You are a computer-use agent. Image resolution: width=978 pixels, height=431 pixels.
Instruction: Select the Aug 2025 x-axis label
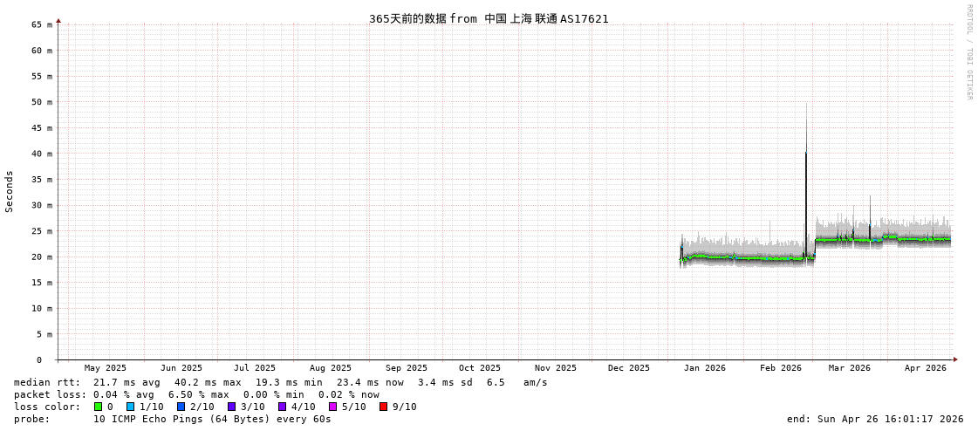tap(330, 368)
